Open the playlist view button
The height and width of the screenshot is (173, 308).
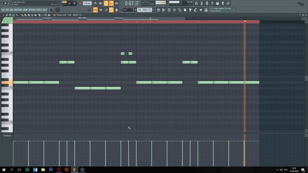coord(158,10)
